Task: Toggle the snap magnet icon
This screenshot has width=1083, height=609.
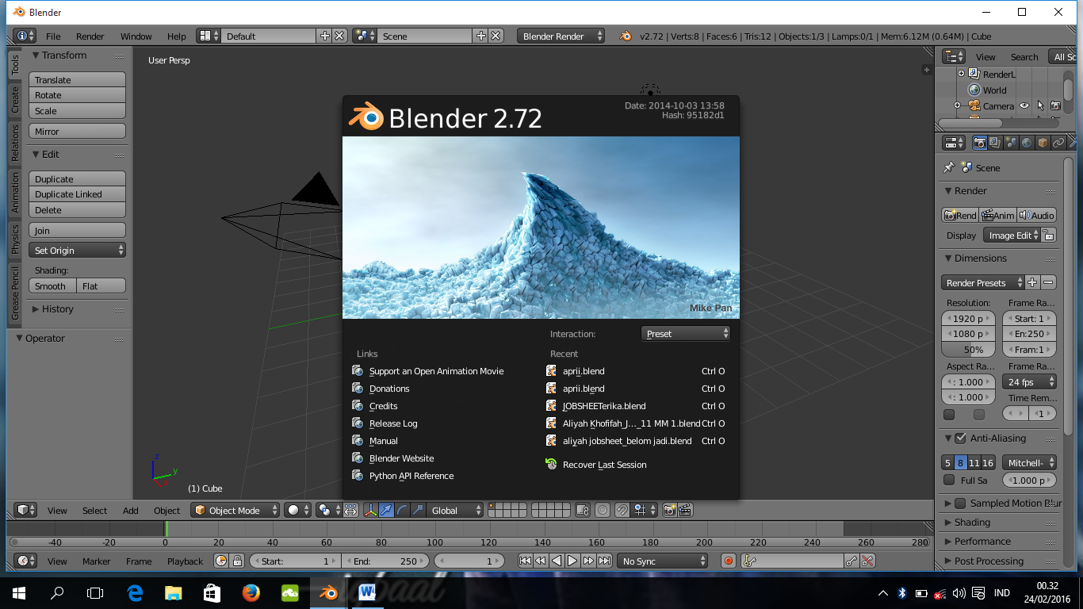Action: pyautogui.click(x=622, y=511)
